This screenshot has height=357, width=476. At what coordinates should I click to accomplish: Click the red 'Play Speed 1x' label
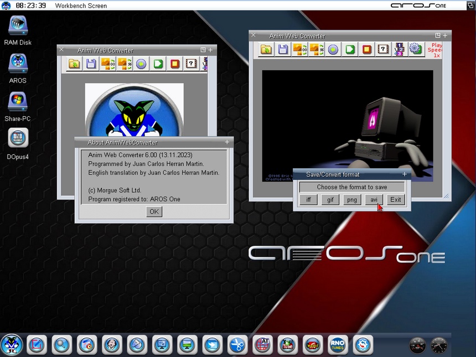click(x=435, y=50)
